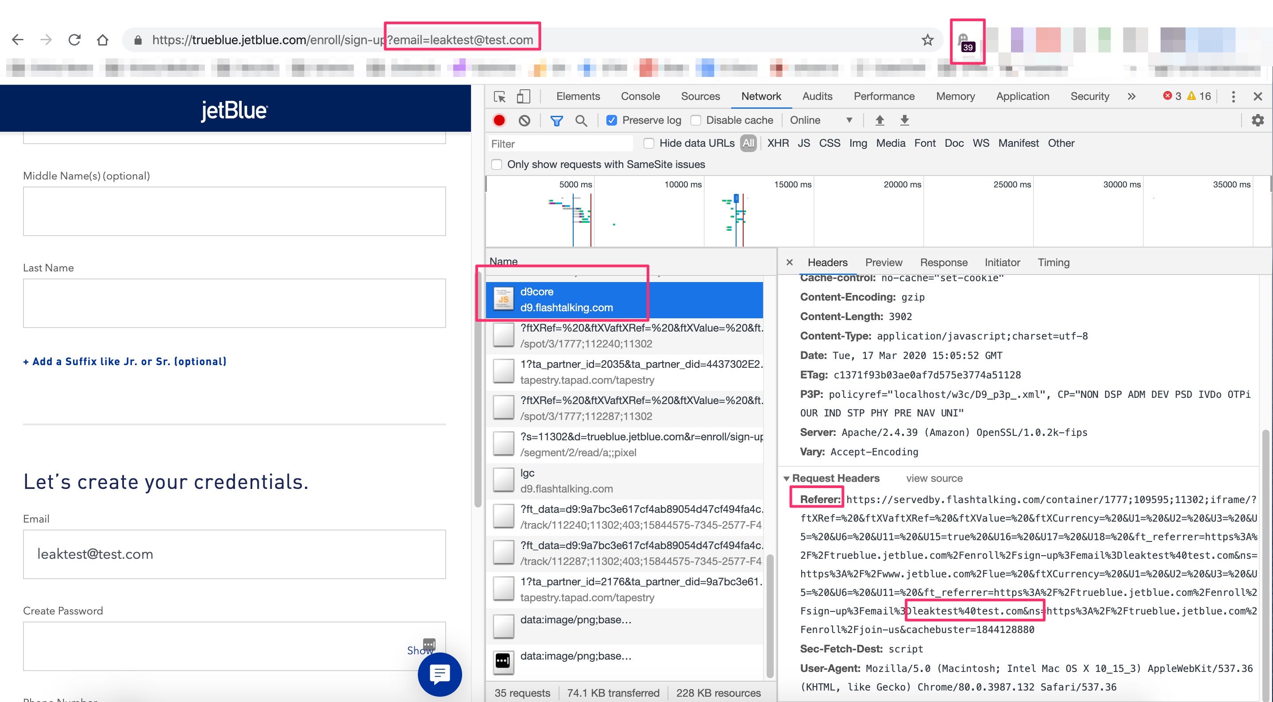The height and width of the screenshot is (702, 1273).
Task: Select the All filter type
Action: pyautogui.click(x=748, y=143)
